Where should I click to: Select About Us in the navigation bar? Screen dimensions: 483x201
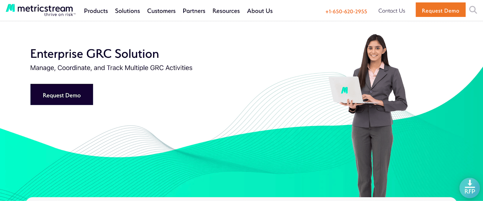point(260,11)
